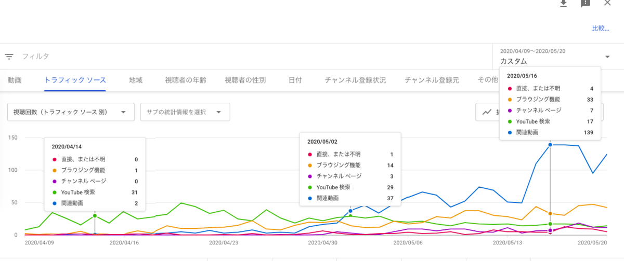
Task: Click into the フィルタ input field
Action: pos(255,57)
